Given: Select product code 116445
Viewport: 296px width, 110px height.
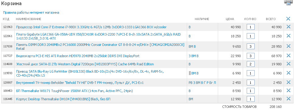Looking at the screenshot, I should (x=8, y=99).
